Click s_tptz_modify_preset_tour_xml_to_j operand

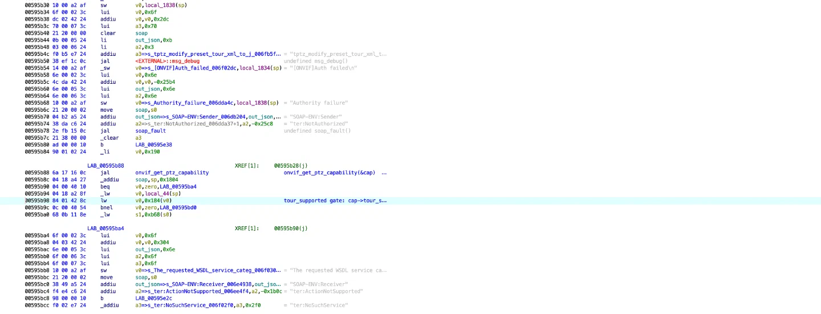point(214,54)
